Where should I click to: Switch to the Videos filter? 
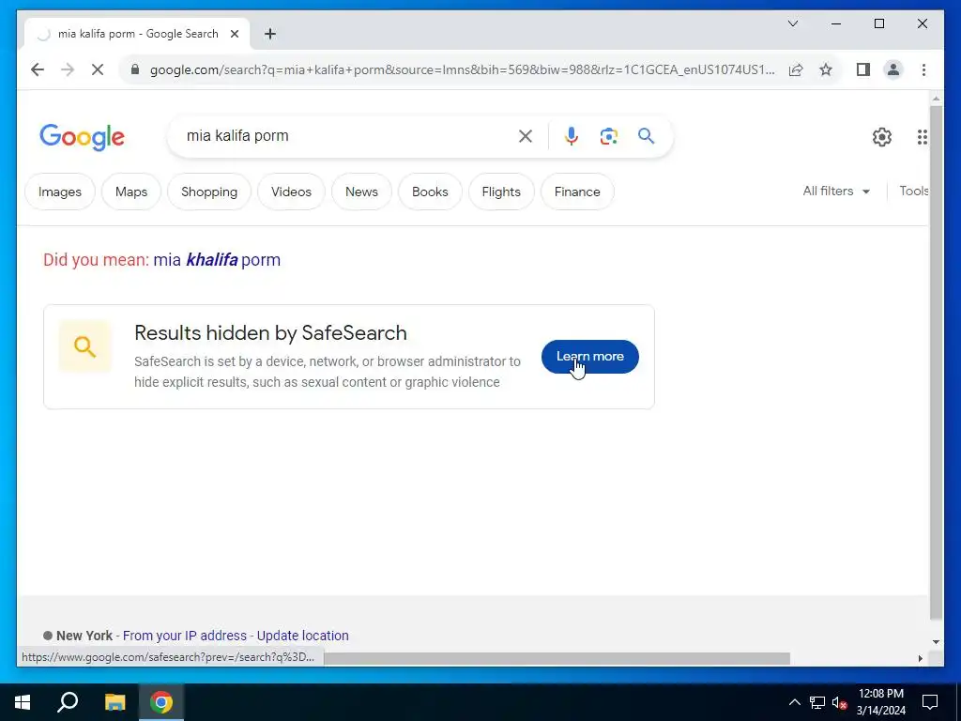[291, 192]
